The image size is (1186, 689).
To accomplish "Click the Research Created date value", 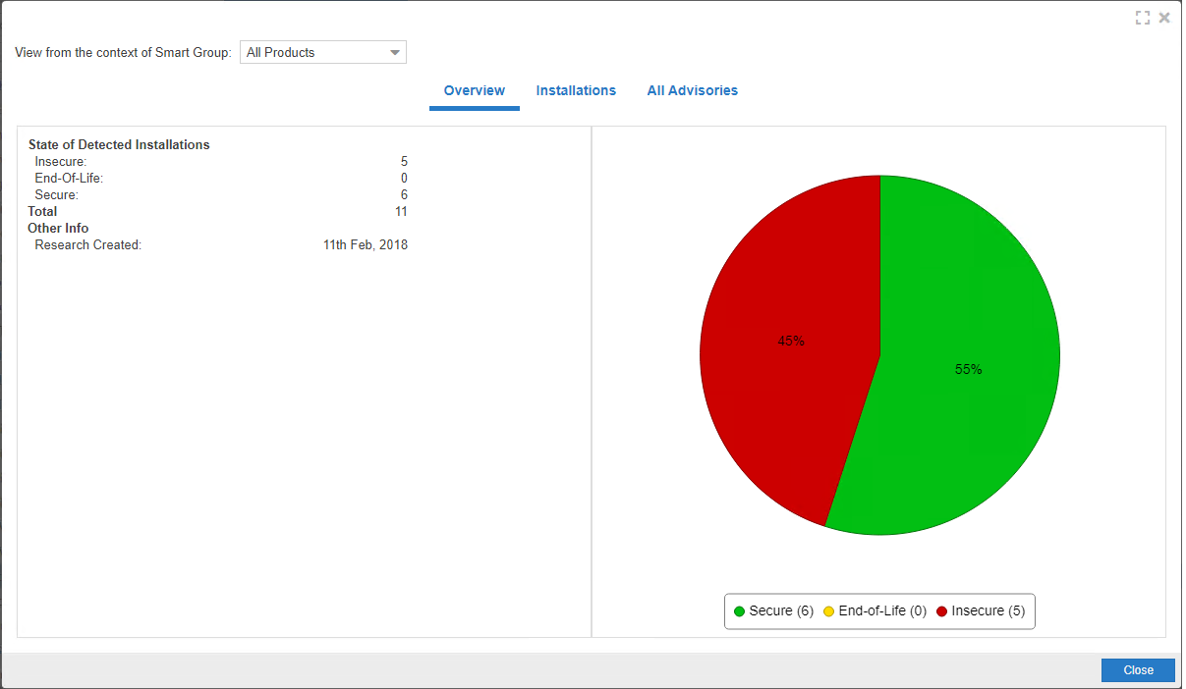I will (365, 244).
